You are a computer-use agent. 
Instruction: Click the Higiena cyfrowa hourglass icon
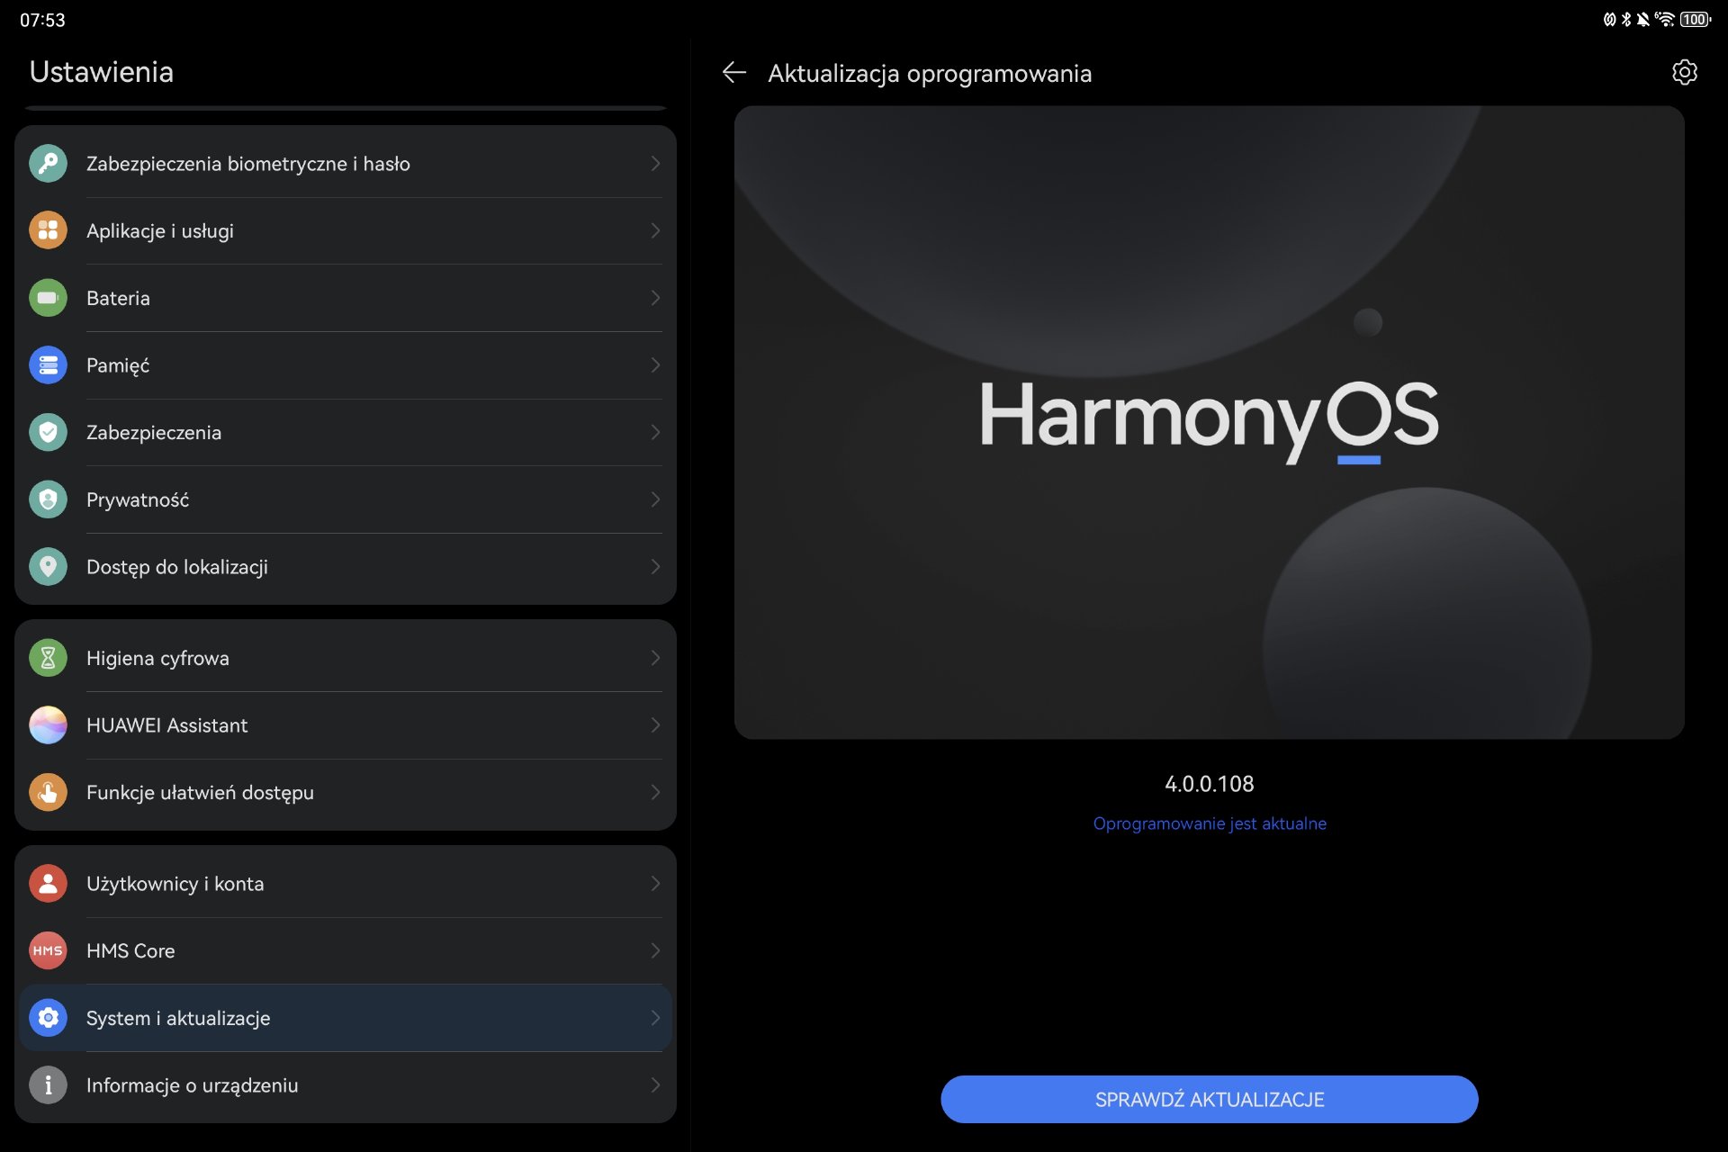pos(48,658)
